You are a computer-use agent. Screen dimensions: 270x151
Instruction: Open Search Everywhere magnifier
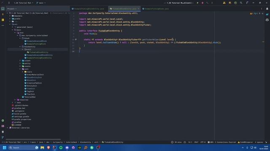pyautogui.click(x=241, y=3)
